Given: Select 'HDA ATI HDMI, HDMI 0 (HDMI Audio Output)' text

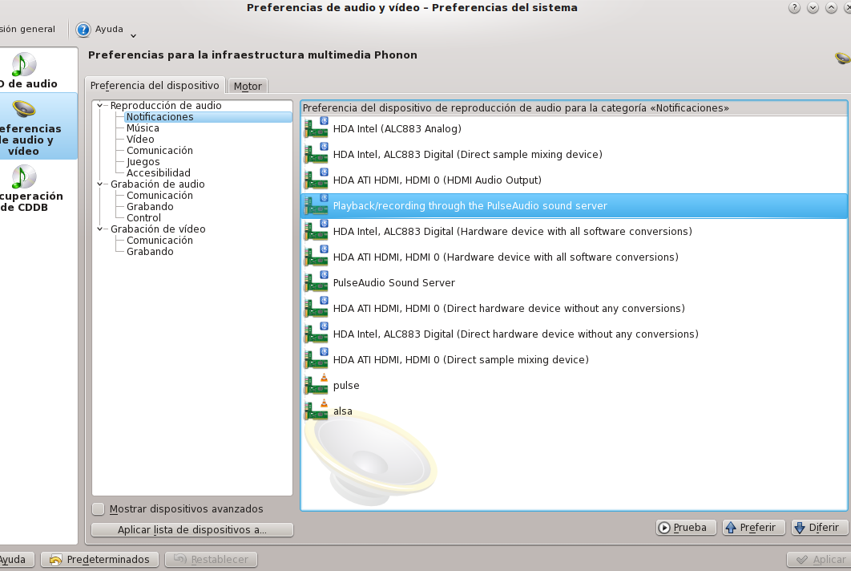Looking at the screenshot, I should (438, 180).
